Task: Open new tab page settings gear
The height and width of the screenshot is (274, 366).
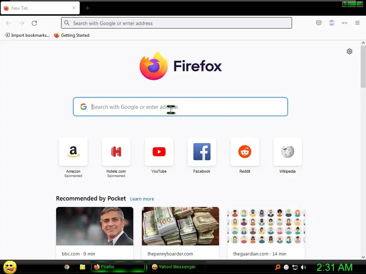Action: click(349, 51)
